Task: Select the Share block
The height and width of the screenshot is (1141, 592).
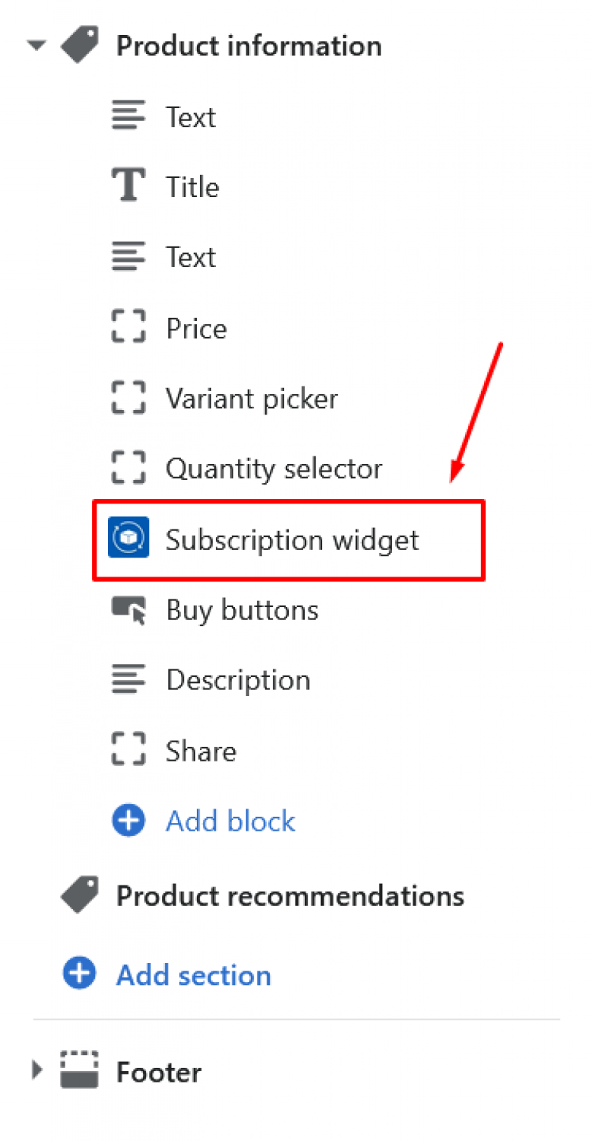Action: point(174,751)
